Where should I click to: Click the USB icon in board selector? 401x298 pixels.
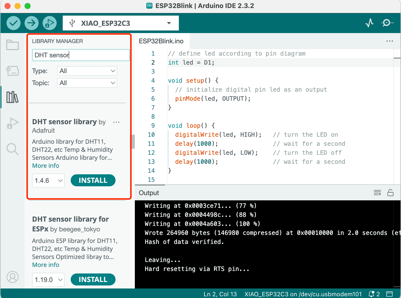point(72,23)
